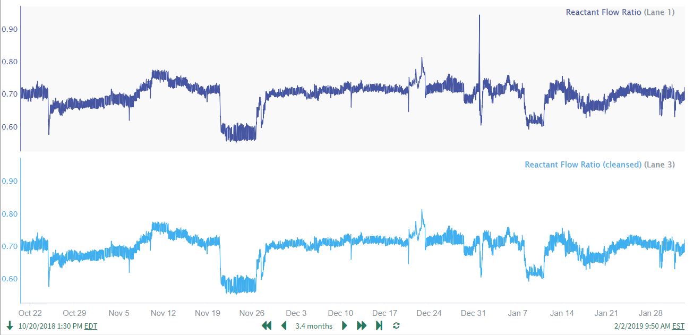Step forward half a range with single-right arrow
Viewport: 694px width, 335px height.
pos(345,325)
